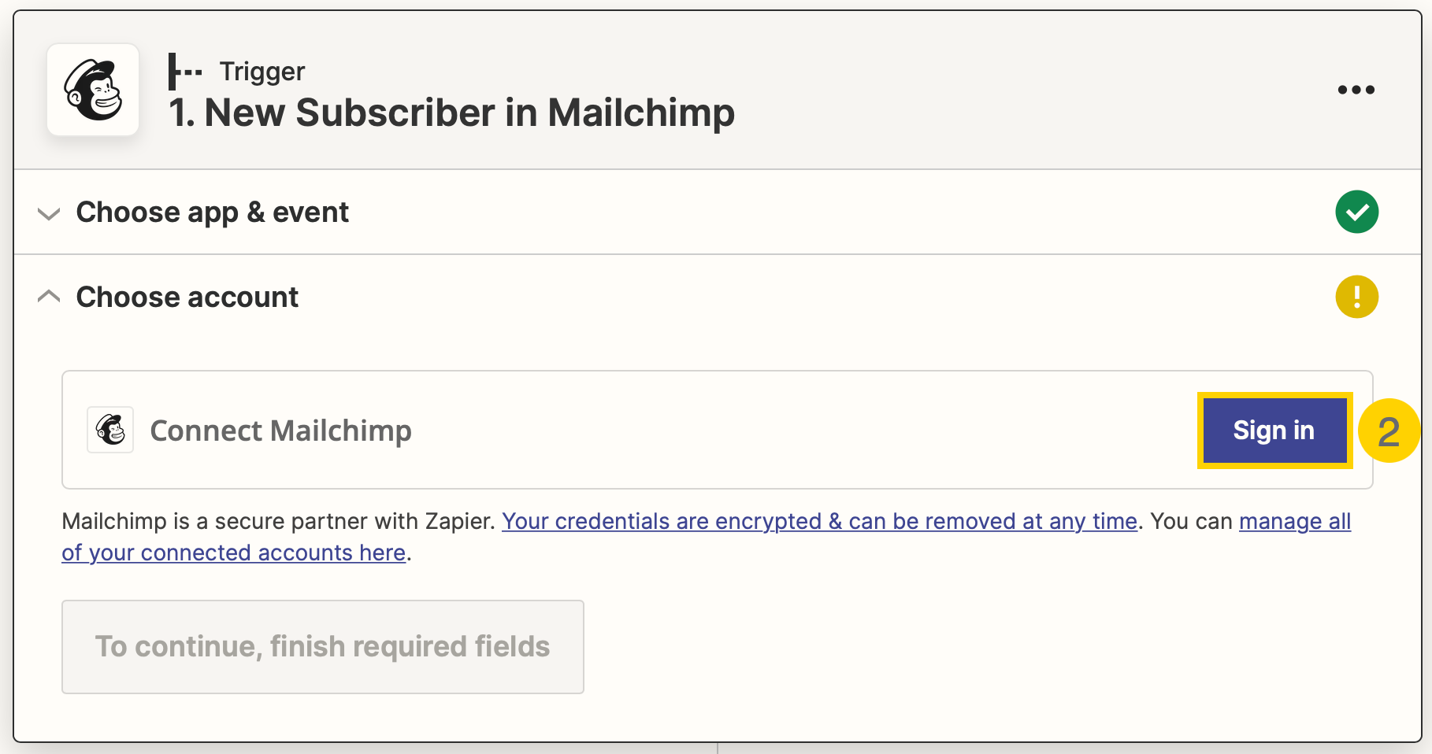The image size is (1432, 754).
Task: Click the large Mailchimp logo in header
Action: pos(93,90)
